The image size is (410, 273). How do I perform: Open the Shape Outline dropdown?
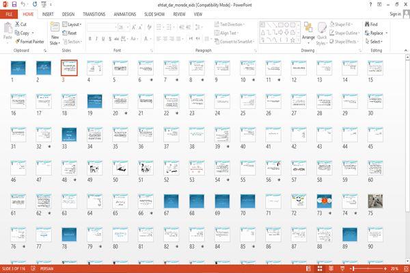click(x=344, y=33)
